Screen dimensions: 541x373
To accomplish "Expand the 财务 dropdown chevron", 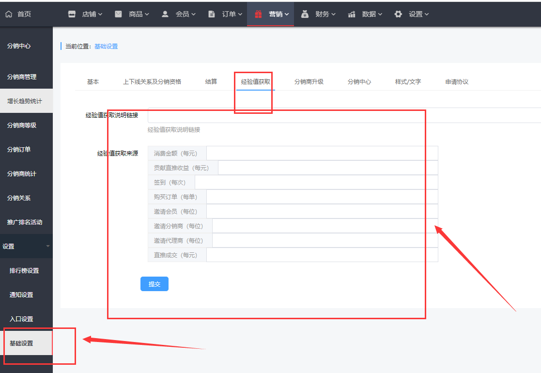I will pyautogui.click(x=333, y=15).
